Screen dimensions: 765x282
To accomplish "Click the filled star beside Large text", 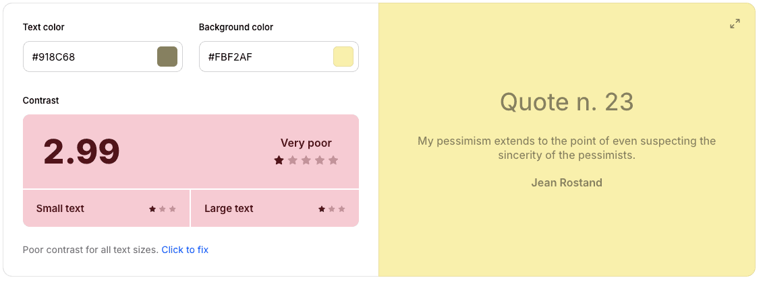I will 322,209.
